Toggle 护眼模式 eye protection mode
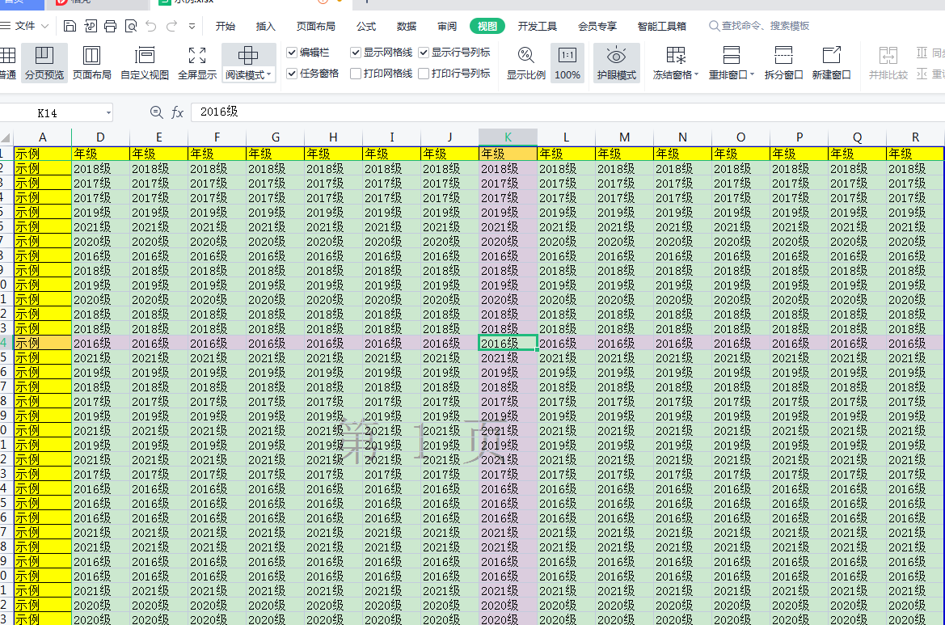The height and width of the screenshot is (625, 945). point(616,63)
